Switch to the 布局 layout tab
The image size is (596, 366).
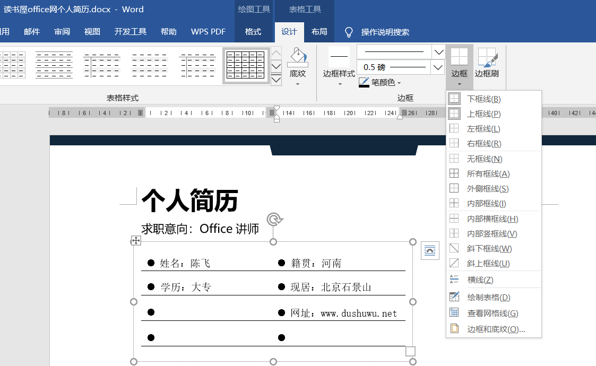pyautogui.click(x=319, y=32)
